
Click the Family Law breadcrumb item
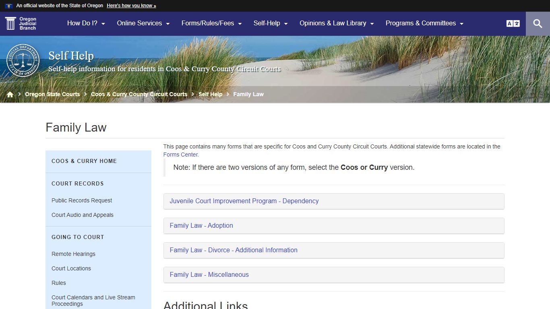coord(248,94)
